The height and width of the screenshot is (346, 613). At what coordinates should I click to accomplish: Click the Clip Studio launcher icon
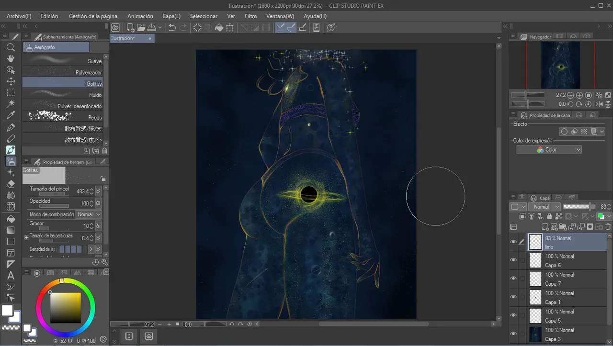[x=115, y=28]
